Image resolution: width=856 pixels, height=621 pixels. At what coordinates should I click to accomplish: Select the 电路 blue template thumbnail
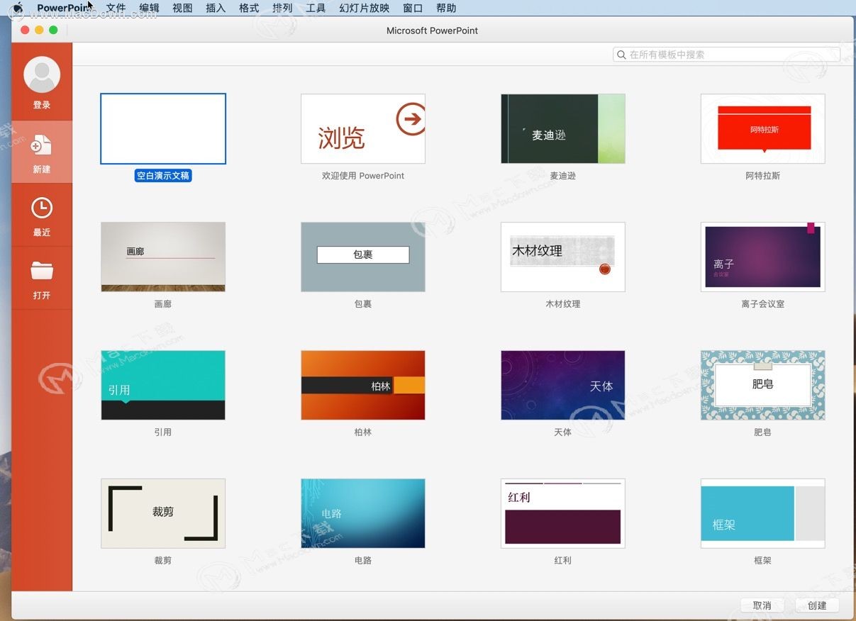(363, 513)
